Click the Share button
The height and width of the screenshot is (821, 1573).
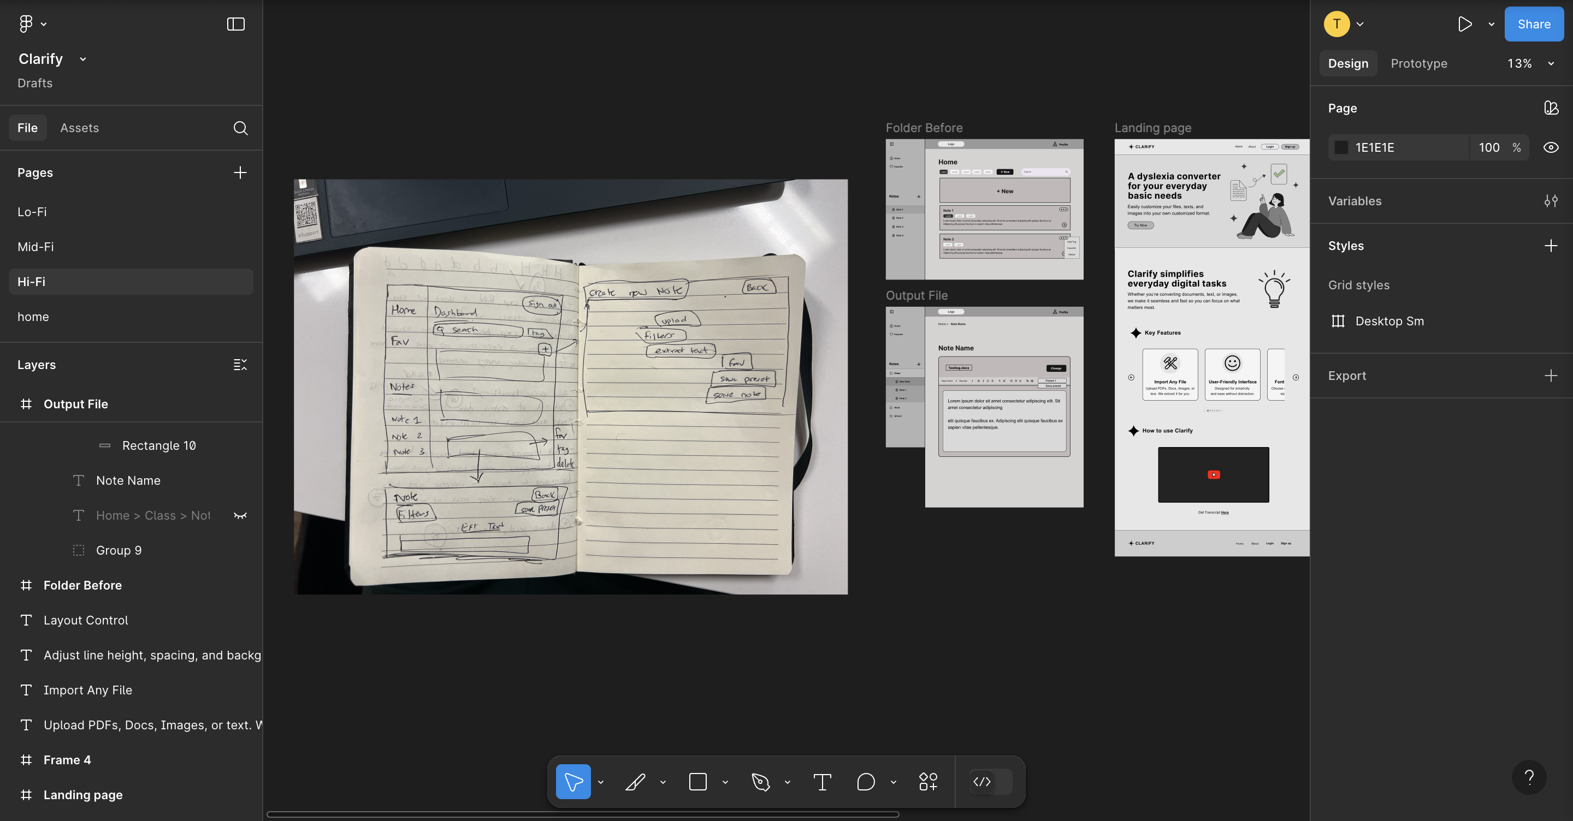point(1533,24)
